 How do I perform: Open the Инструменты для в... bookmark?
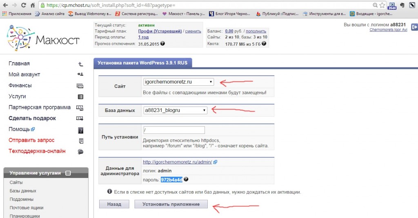pos(325,13)
